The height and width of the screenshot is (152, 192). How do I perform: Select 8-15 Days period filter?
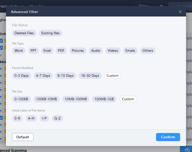[x=65, y=75]
